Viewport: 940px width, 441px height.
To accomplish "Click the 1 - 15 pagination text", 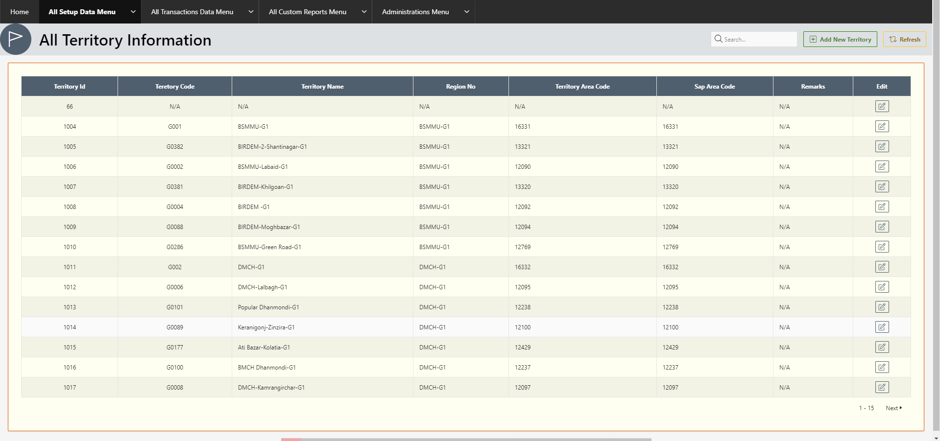I will pos(866,408).
